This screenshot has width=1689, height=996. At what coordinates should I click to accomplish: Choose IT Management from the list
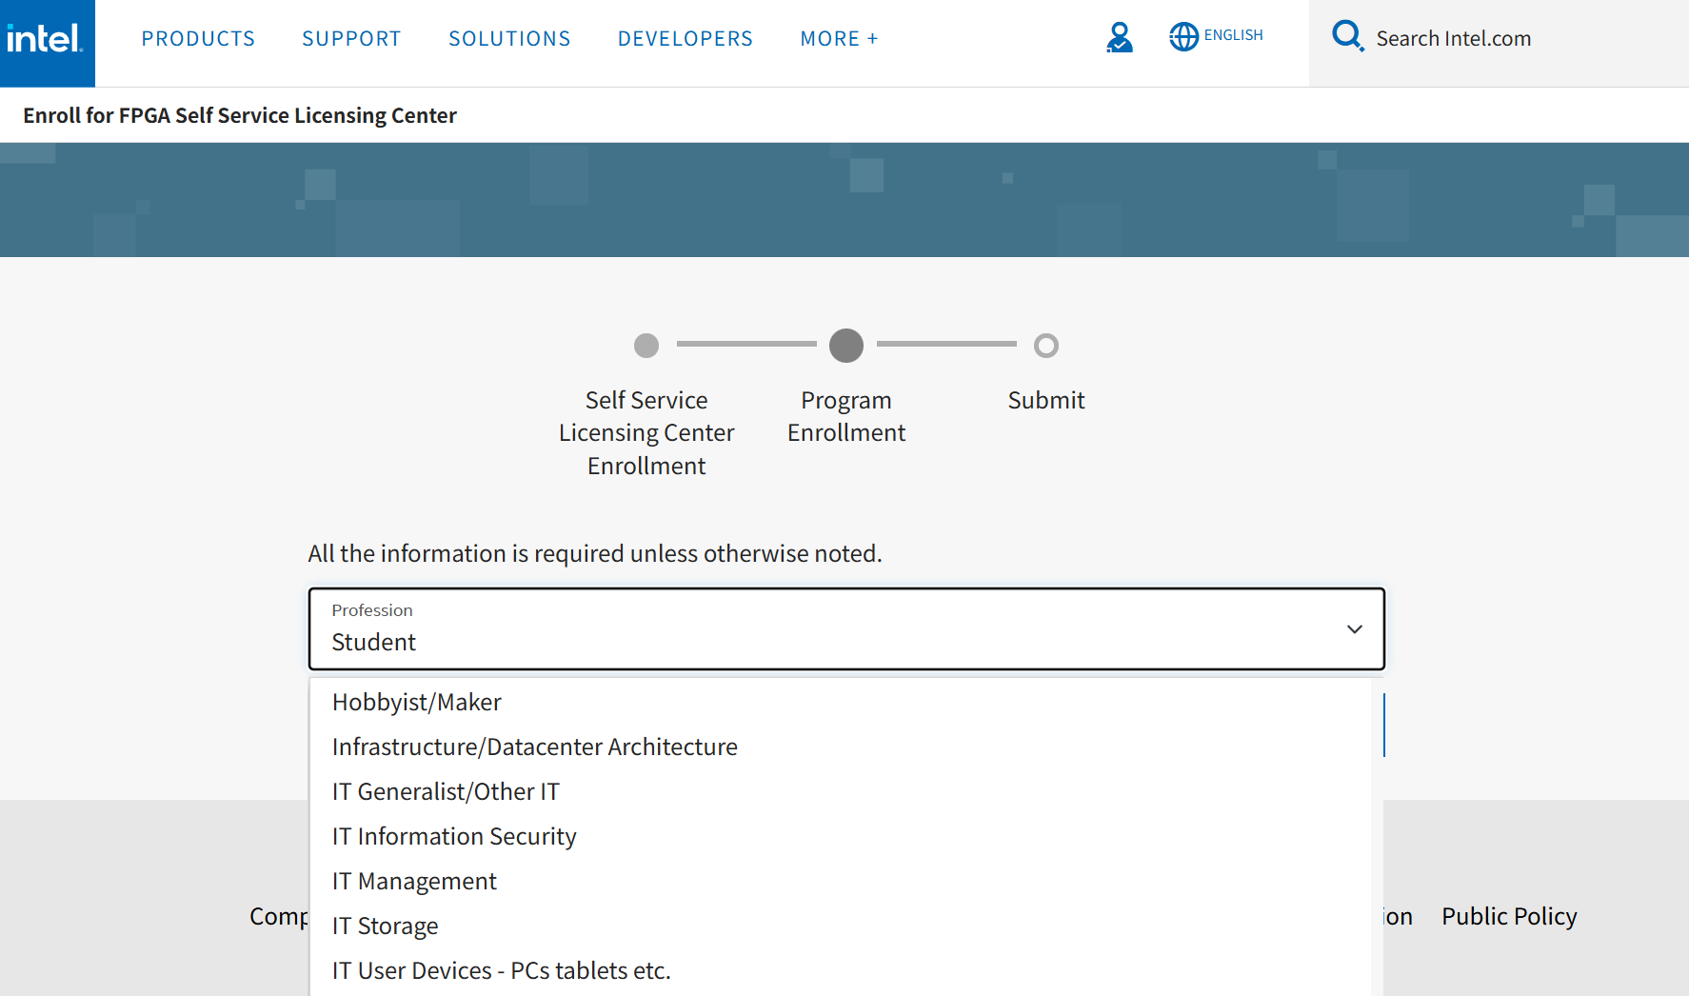coord(414,881)
